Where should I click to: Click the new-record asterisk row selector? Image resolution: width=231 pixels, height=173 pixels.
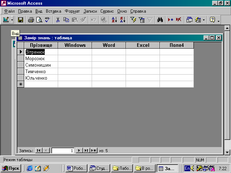point(21,84)
